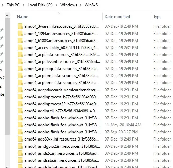Click File folder type in amd64_acpi.inf row

pyautogui.click(x=162, y=55)
